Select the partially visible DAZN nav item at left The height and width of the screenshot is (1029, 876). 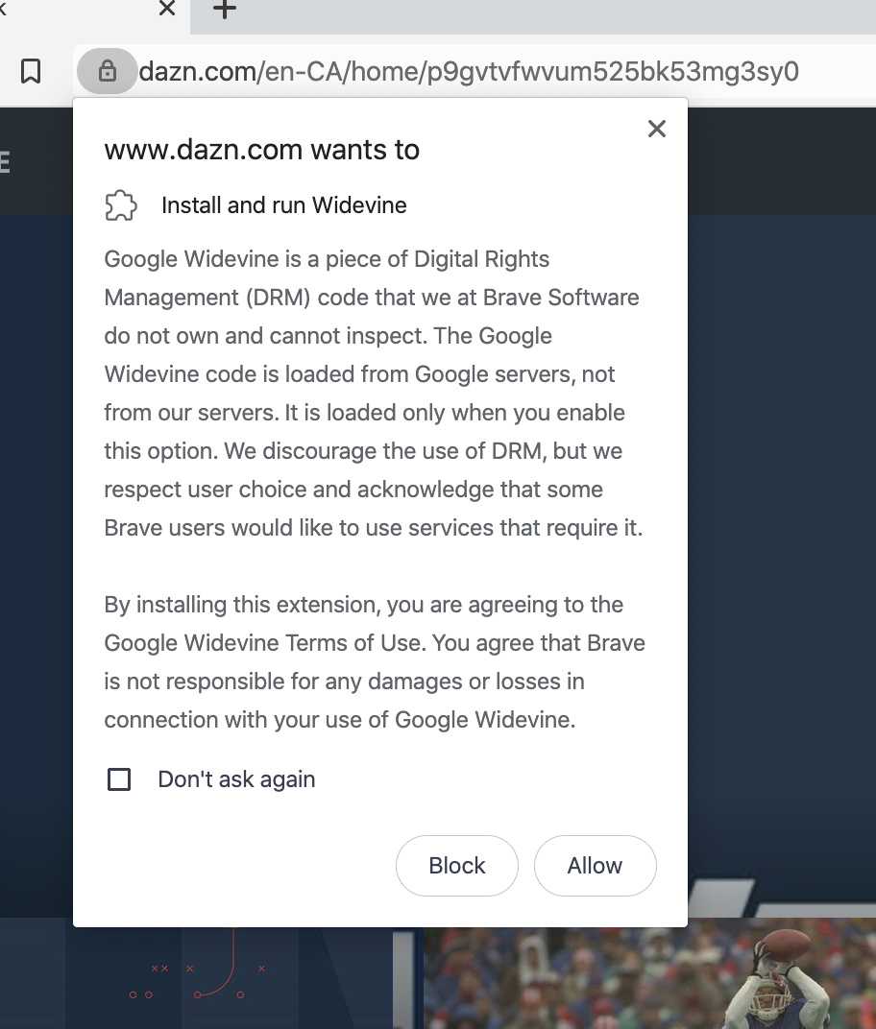tap(5, 162)
